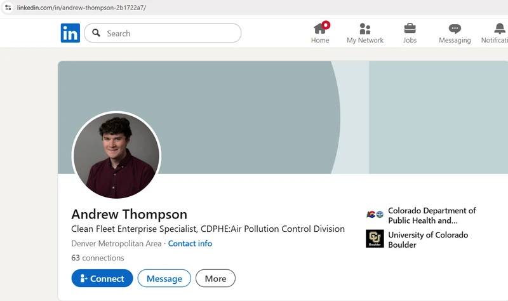Click the browser site information icon

click(x=8, y=7)
